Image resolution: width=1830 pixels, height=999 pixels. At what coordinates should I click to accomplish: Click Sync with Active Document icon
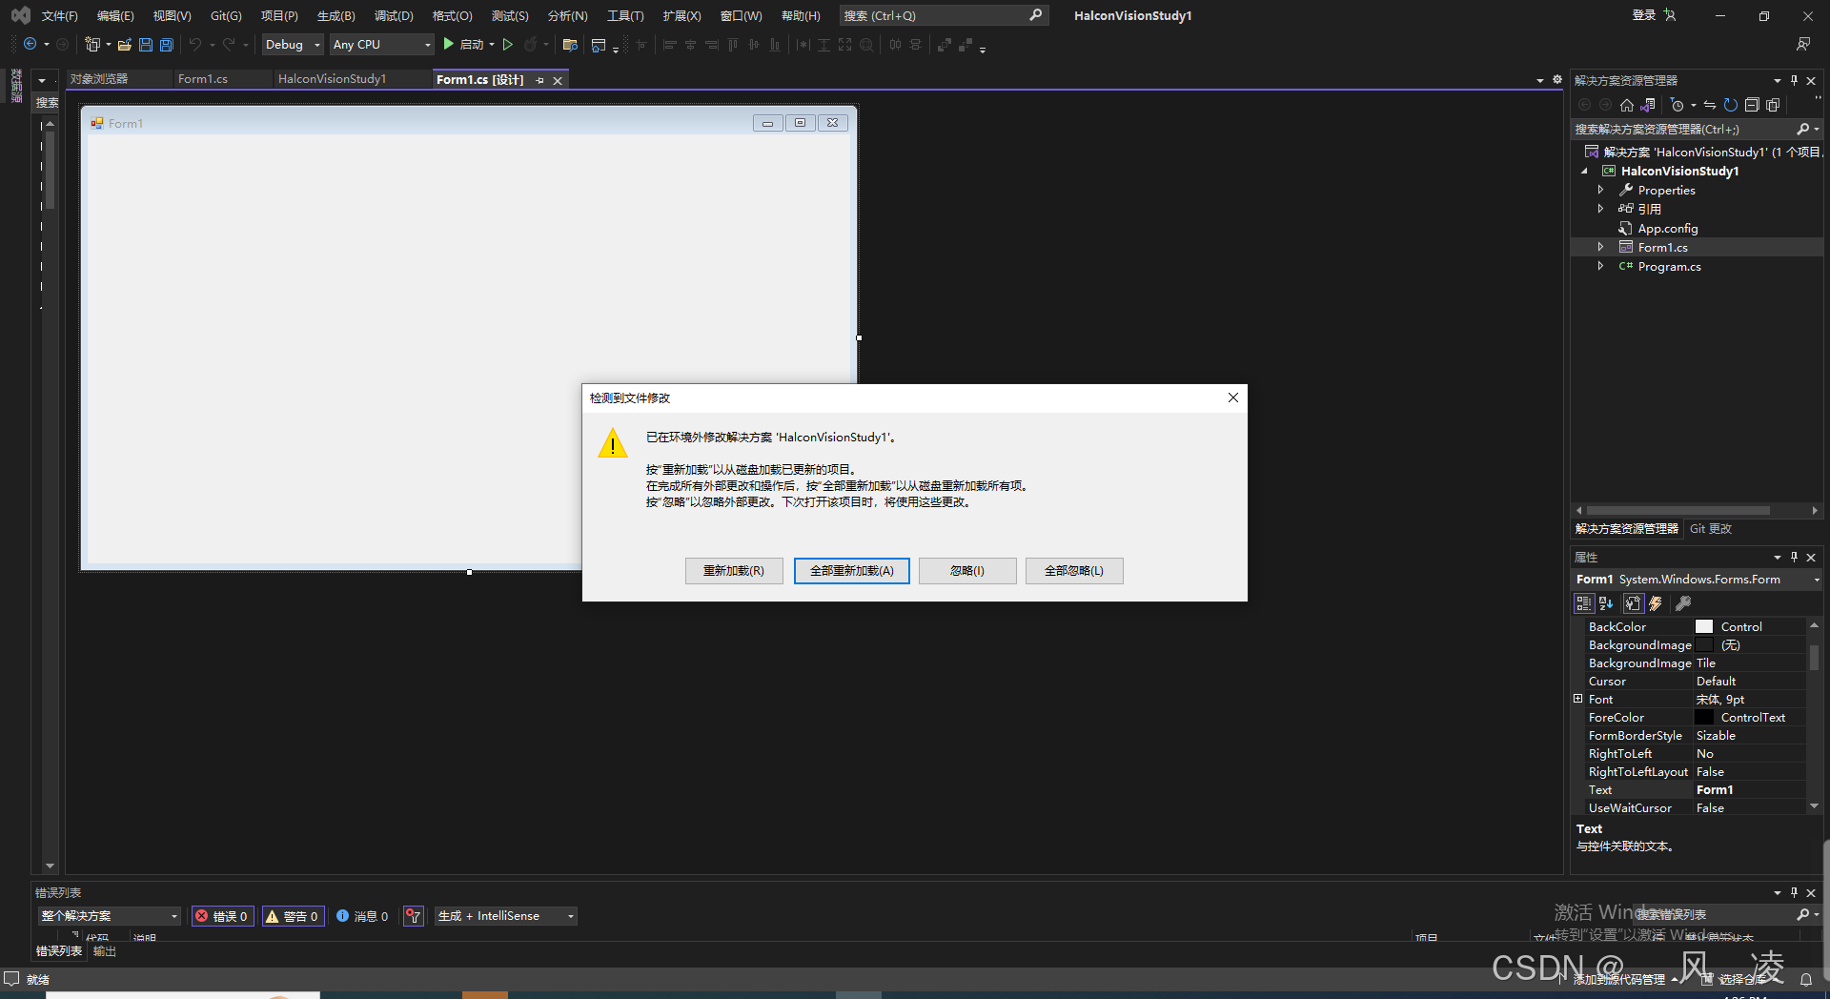coord(1710,105)
